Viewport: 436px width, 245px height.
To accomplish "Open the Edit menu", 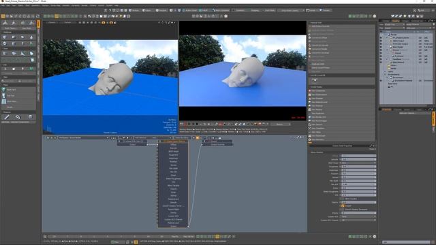I will pyautogui.click(x=9, y=5).
